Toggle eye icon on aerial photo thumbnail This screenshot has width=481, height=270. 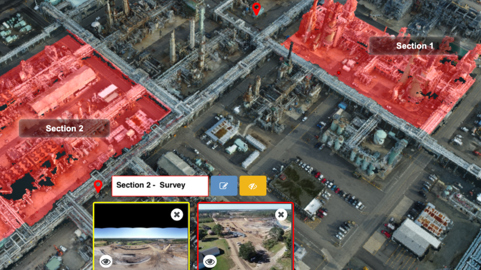(210, 261)
